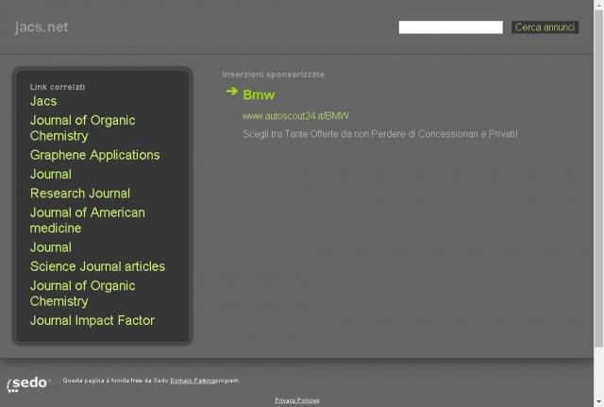The height and width of the screenshot is (407, 604).
Task: Open the Graphene Applications link
Action: (94, 155)
